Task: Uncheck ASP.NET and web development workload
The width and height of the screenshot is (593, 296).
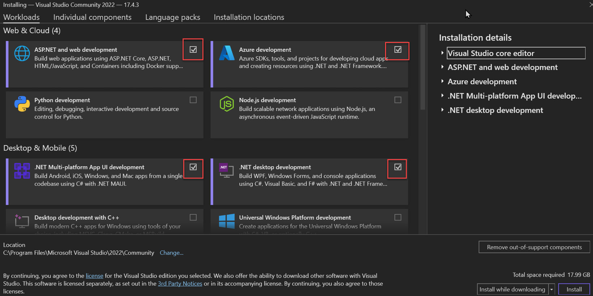Action: (x=193, y=50)
